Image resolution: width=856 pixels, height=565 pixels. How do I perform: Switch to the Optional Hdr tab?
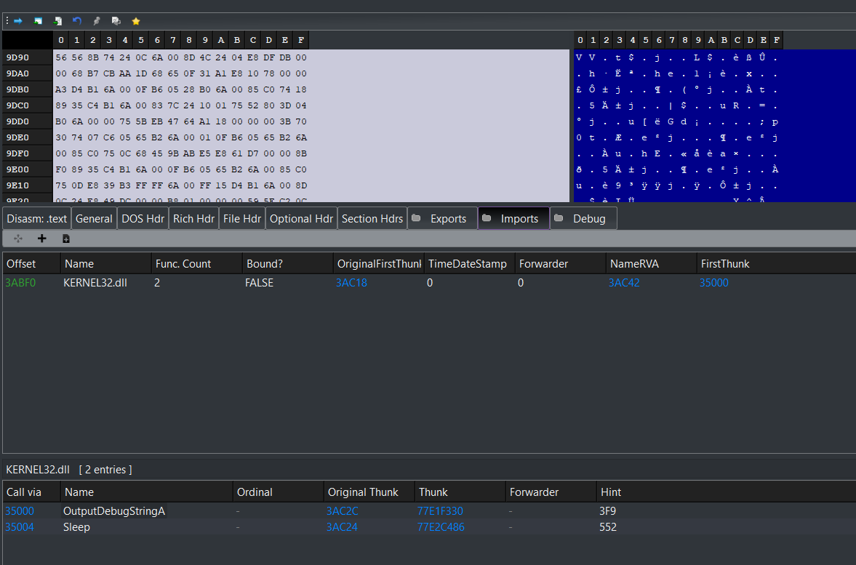tap(301, 218)
